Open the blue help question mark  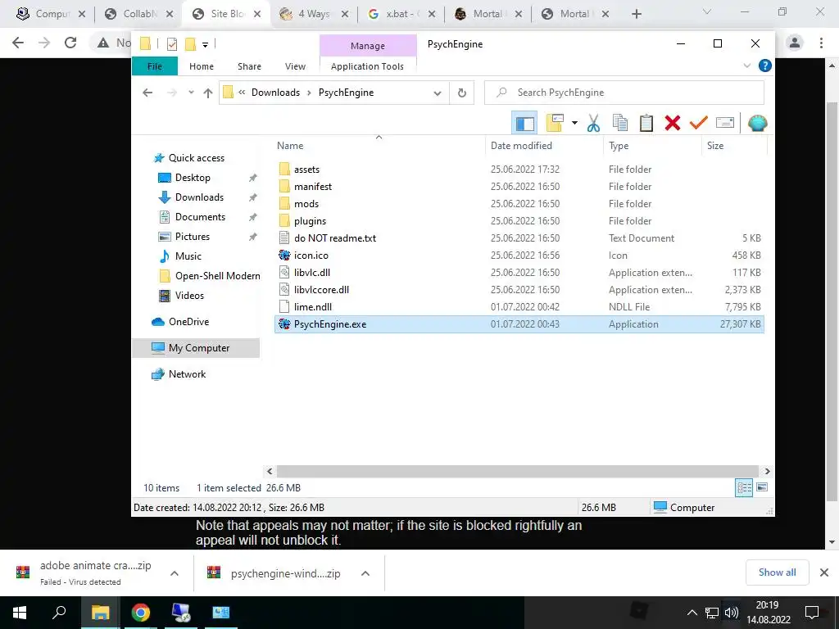pos(765,66)
